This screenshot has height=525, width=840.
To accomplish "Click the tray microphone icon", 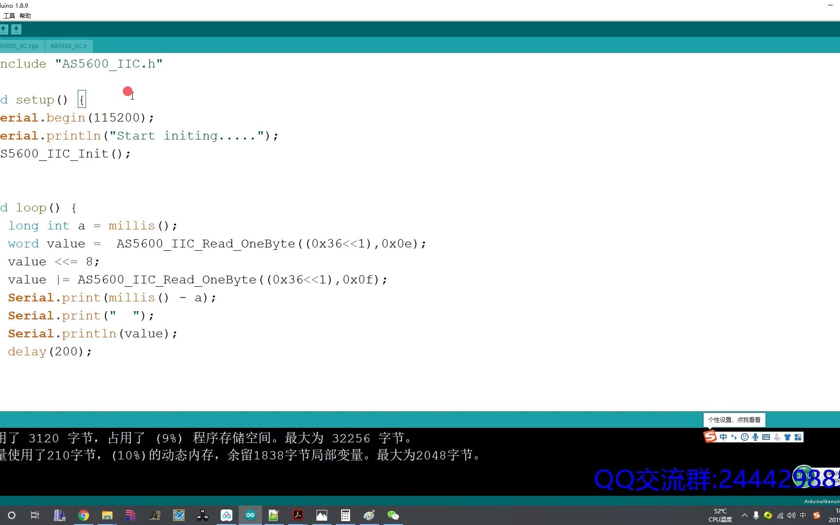I will 756,515.
